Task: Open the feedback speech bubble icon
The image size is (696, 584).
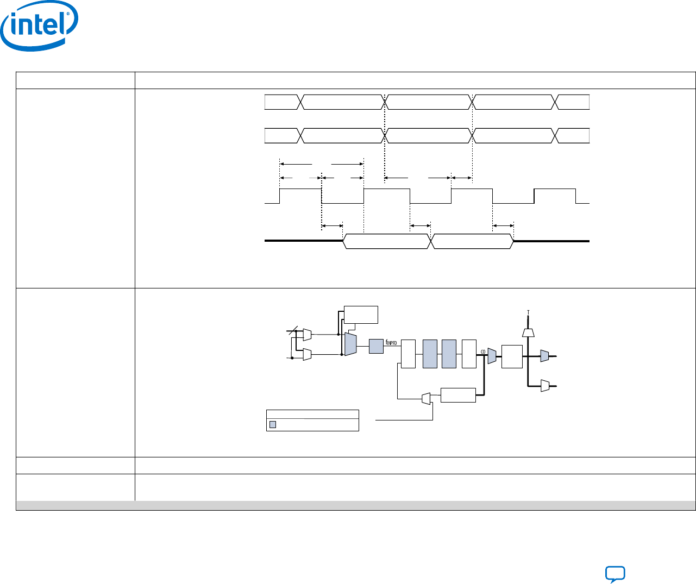Action: point(615,574)
